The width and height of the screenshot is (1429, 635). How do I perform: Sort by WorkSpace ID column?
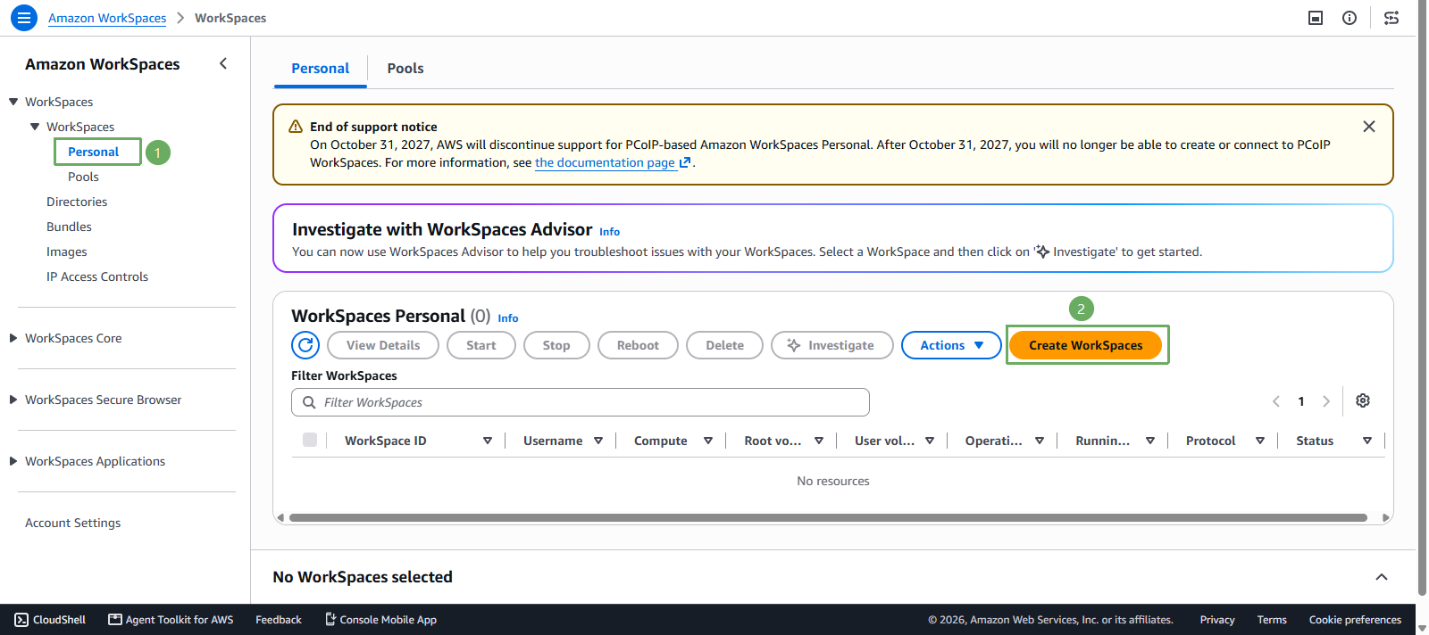488,441
